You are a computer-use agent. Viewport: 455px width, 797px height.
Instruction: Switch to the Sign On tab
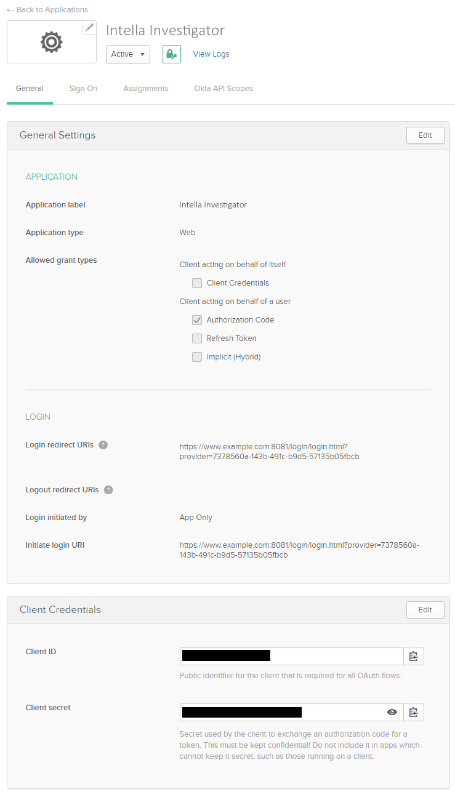[x=83, y=88]
